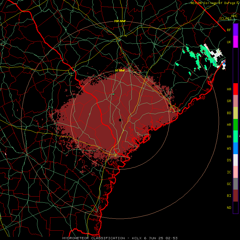
Task: Select the HR legend label
Action: tap(229, 125)
